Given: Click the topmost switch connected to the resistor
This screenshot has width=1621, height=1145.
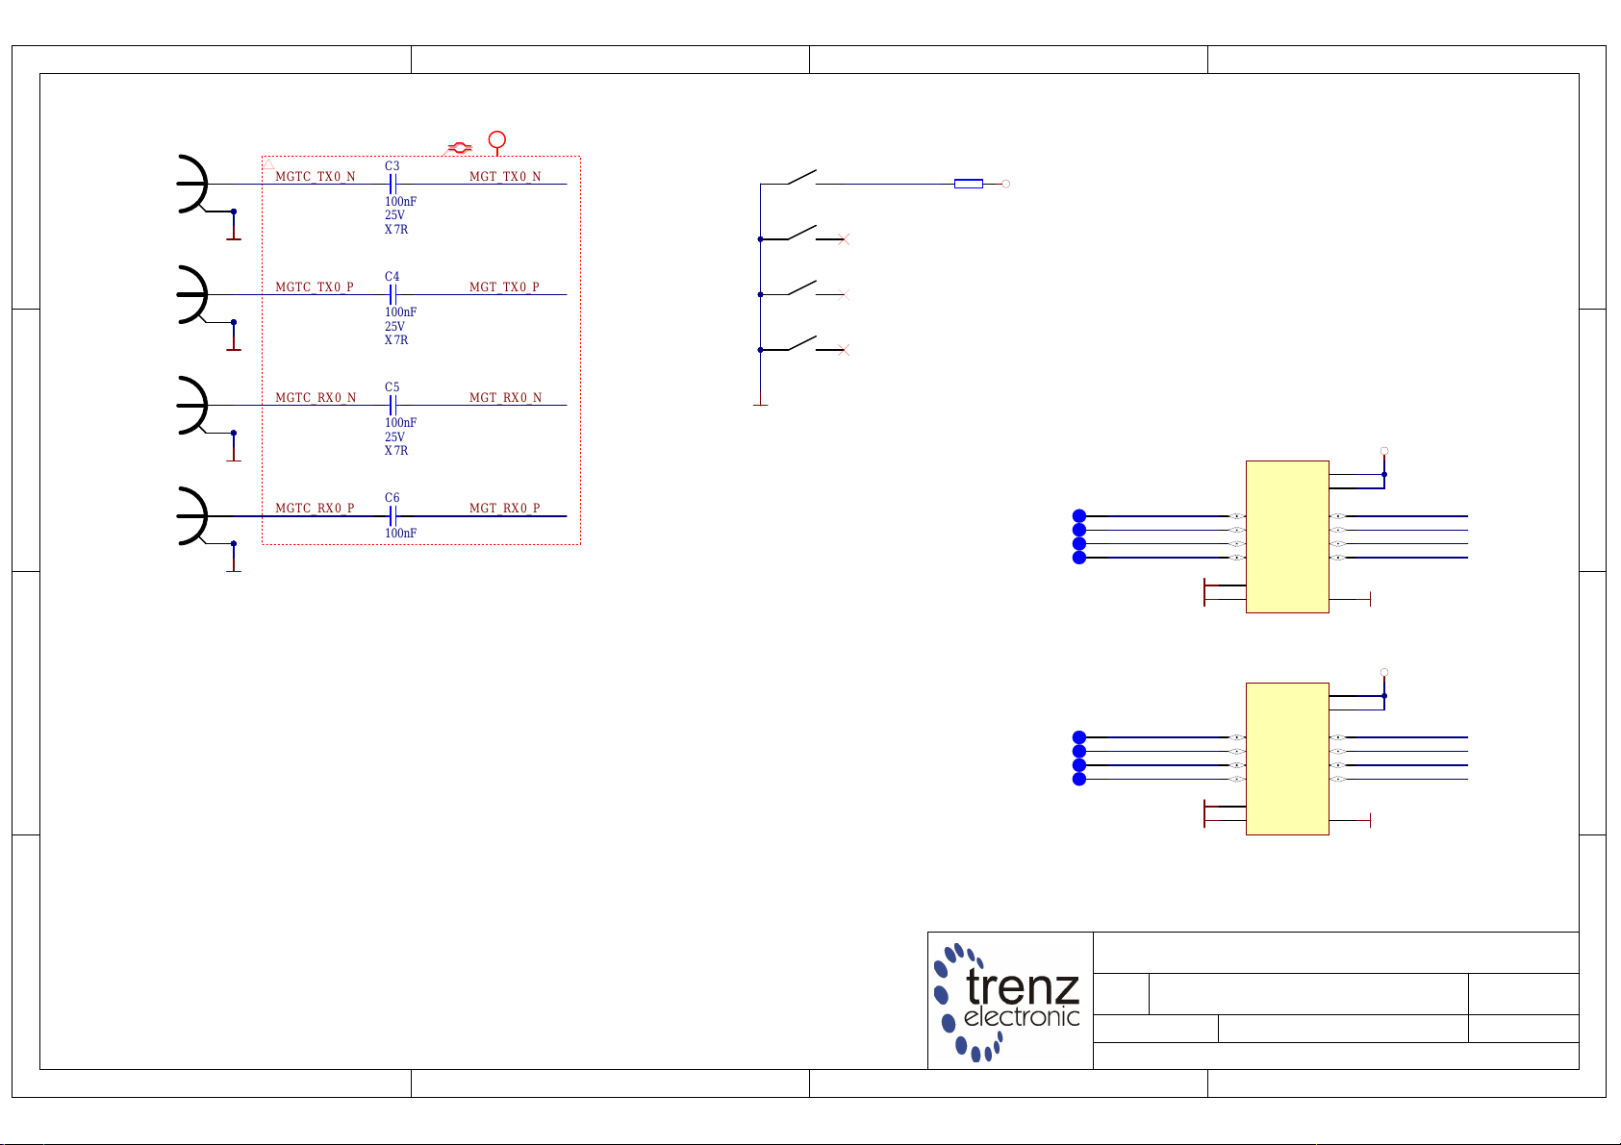Looking at the screenshot, I should click(x=801, y=178).
